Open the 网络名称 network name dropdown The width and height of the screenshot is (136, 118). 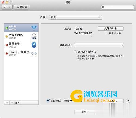pyautogui.click(x=99, y=45)
